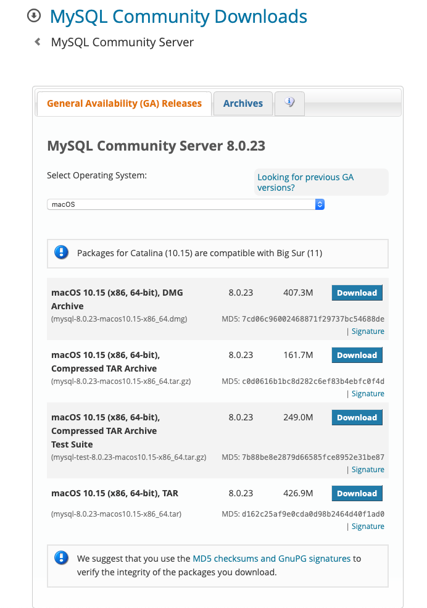
Task: Open Signature link for the TAR package
Action: [368, 526]
